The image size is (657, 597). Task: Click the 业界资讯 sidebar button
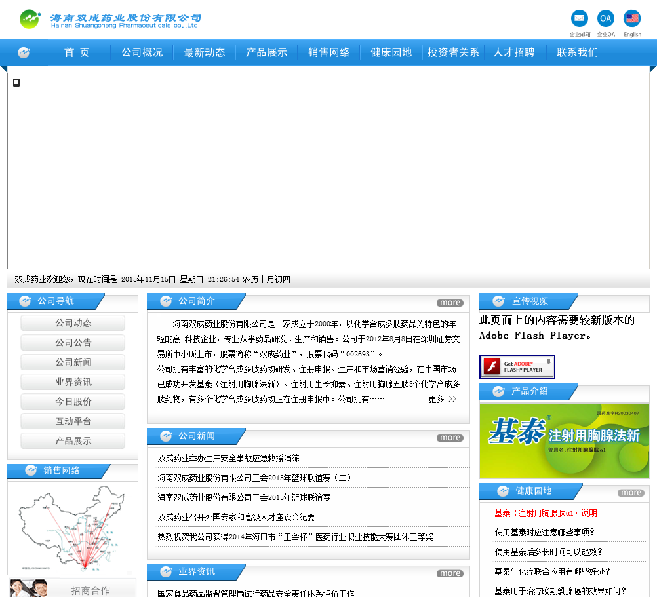(x=73, y=382)
